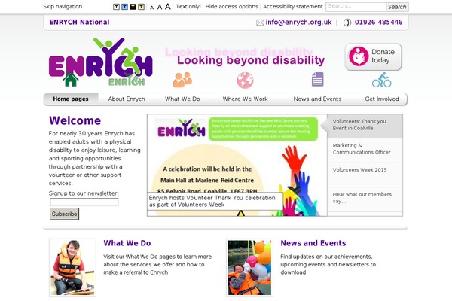
Task: Click the small green Enrych logo
Action: 127,81
